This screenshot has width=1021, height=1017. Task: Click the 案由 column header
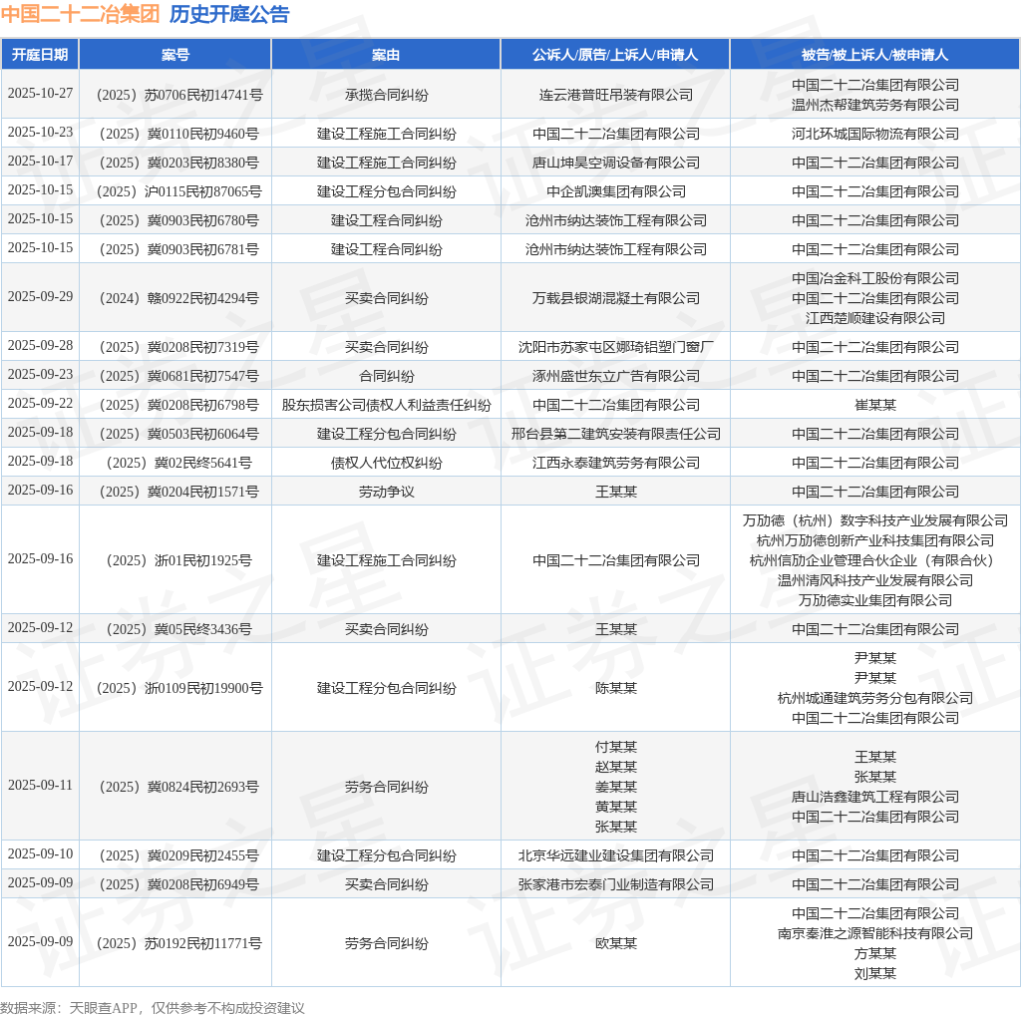tap(386, 55)
